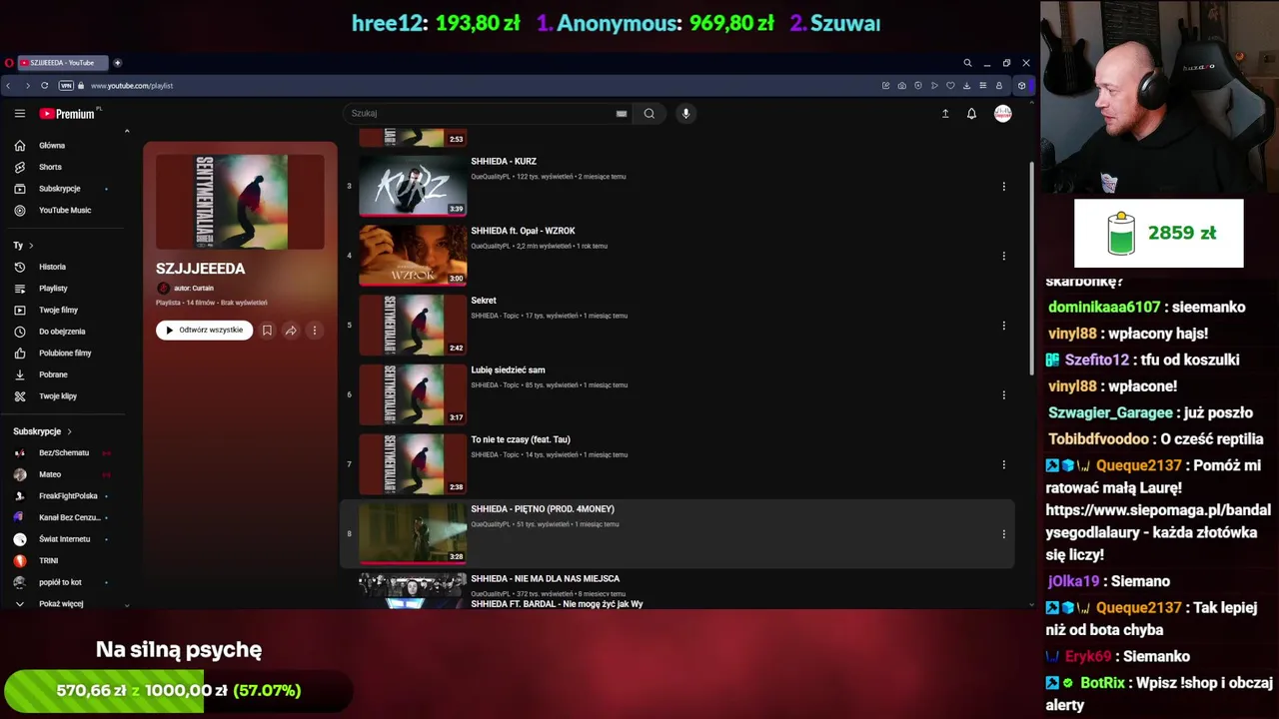
Task: Open Opera tab search magnifier
Action: [x=967, y=63]
